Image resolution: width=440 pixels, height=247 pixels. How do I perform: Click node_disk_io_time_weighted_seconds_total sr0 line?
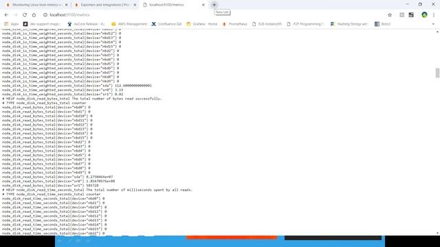(x=63, y=90)
